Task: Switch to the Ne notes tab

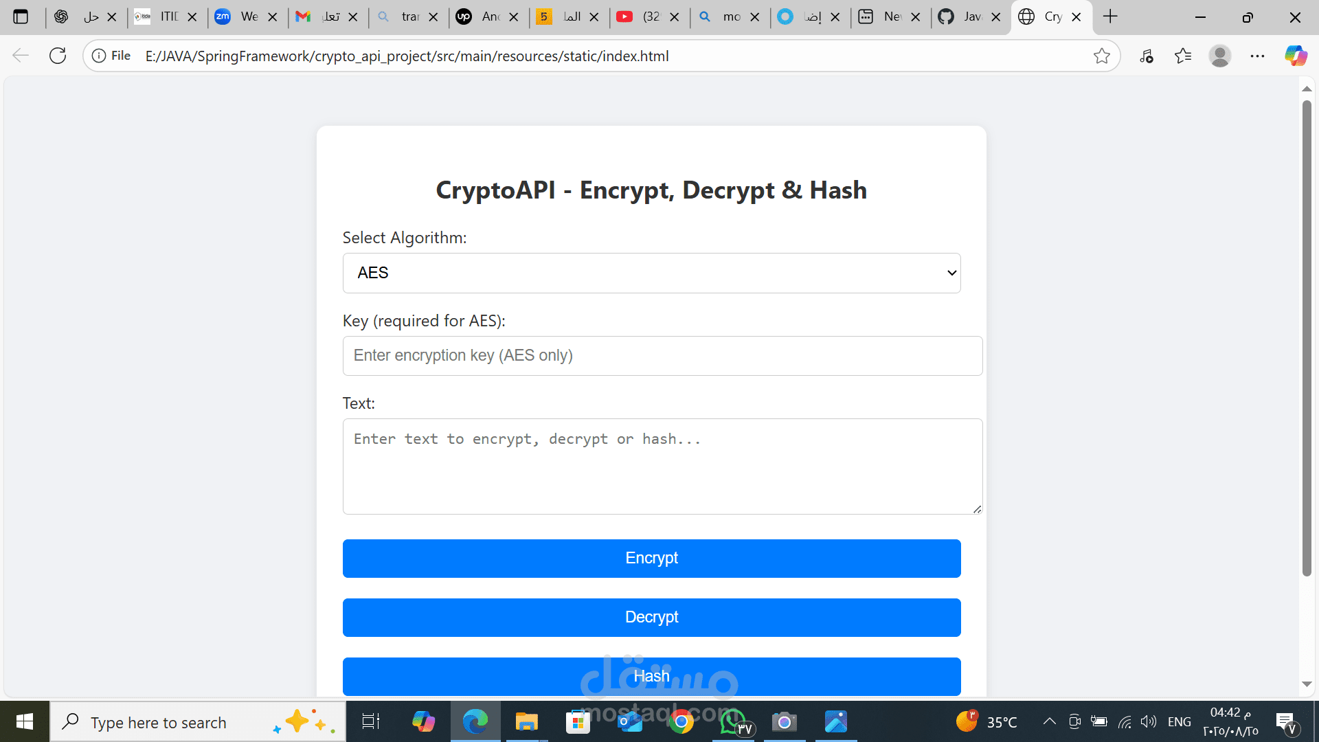Action: 890,16
